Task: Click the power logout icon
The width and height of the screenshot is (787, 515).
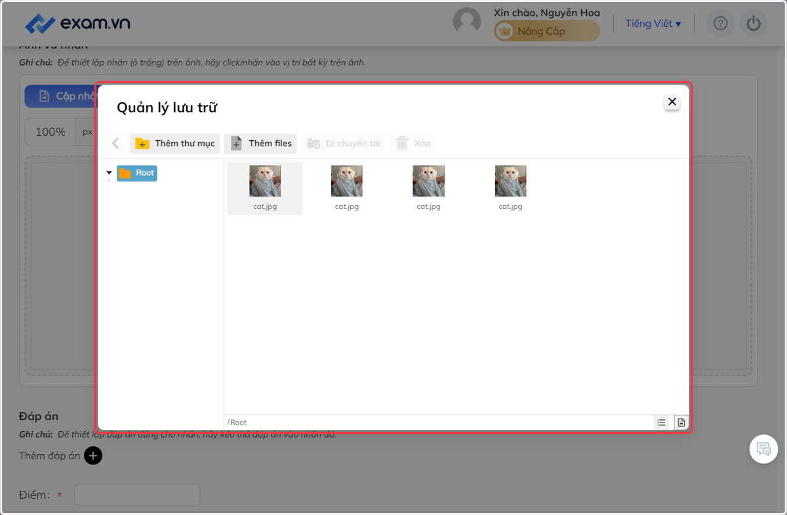Action: click(x=754, y=24)
